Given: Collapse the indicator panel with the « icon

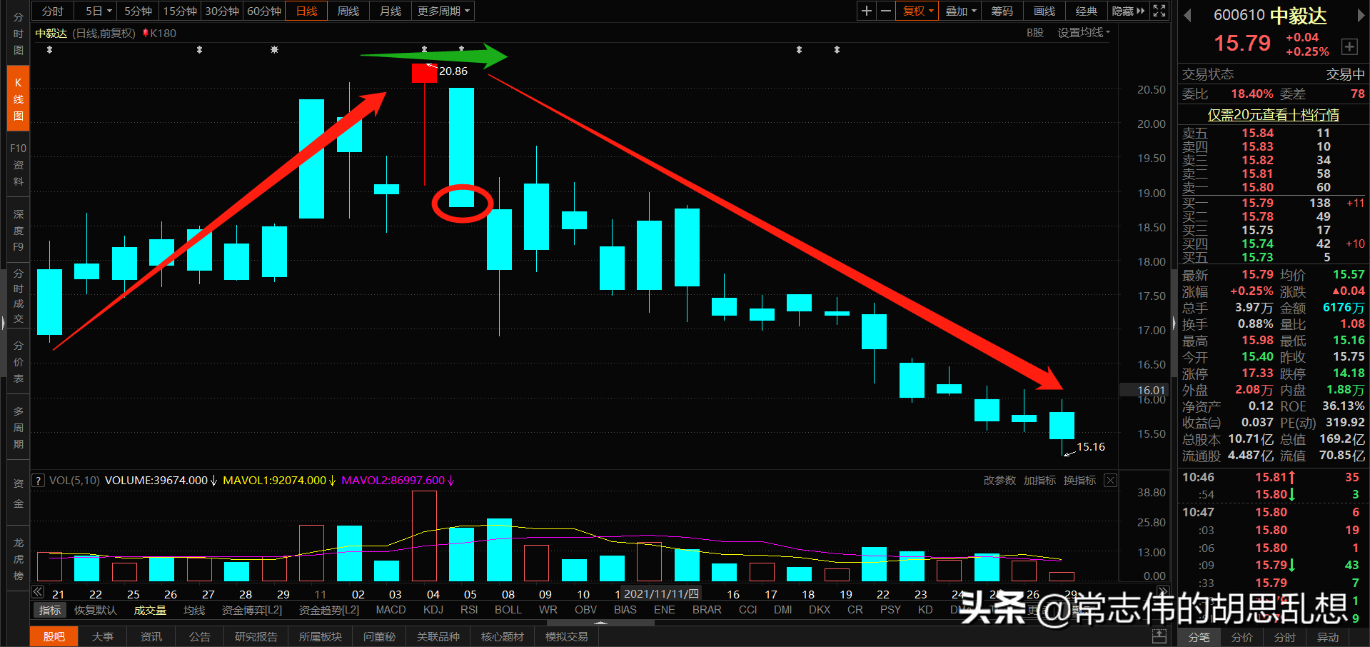Looking at the screenshot, I should pos(37,591).
